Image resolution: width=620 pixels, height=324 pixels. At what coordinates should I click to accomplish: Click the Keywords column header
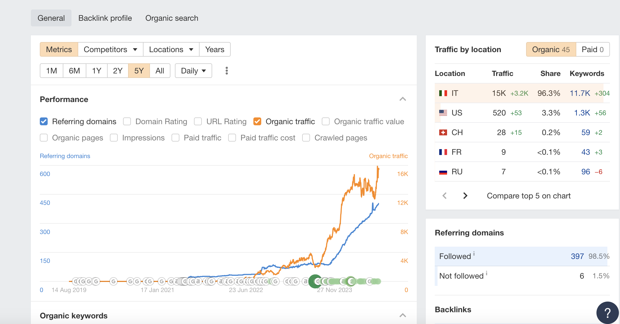pyautogui.click(x=587, y=73)
